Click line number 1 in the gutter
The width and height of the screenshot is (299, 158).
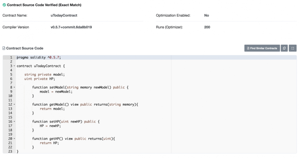point(11,57)
